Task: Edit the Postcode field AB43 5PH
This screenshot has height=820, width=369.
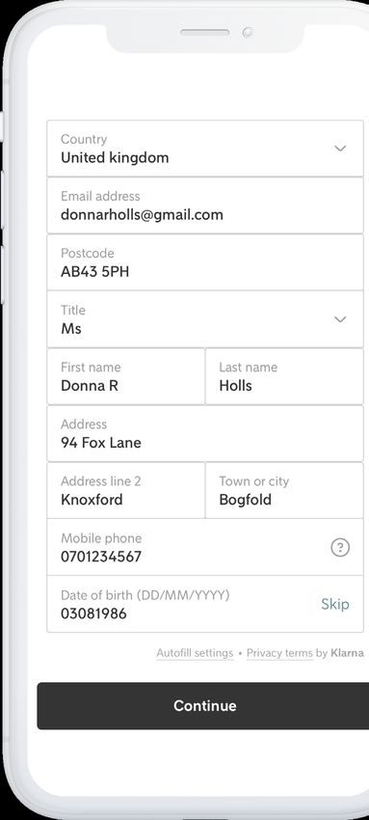Action: coord(205,262)
